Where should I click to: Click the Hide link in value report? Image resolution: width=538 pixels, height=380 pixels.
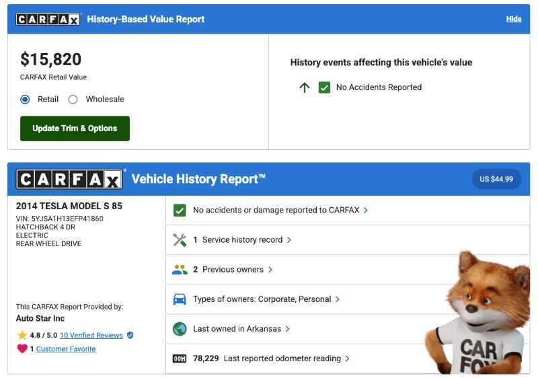[513, 19]
